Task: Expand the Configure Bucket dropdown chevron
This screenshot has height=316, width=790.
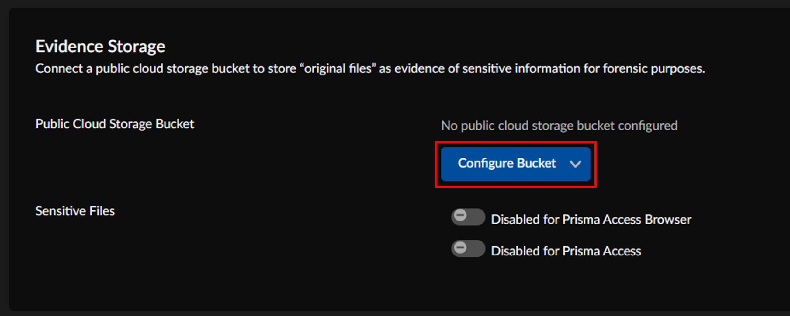Action: (x=575, y=164)
